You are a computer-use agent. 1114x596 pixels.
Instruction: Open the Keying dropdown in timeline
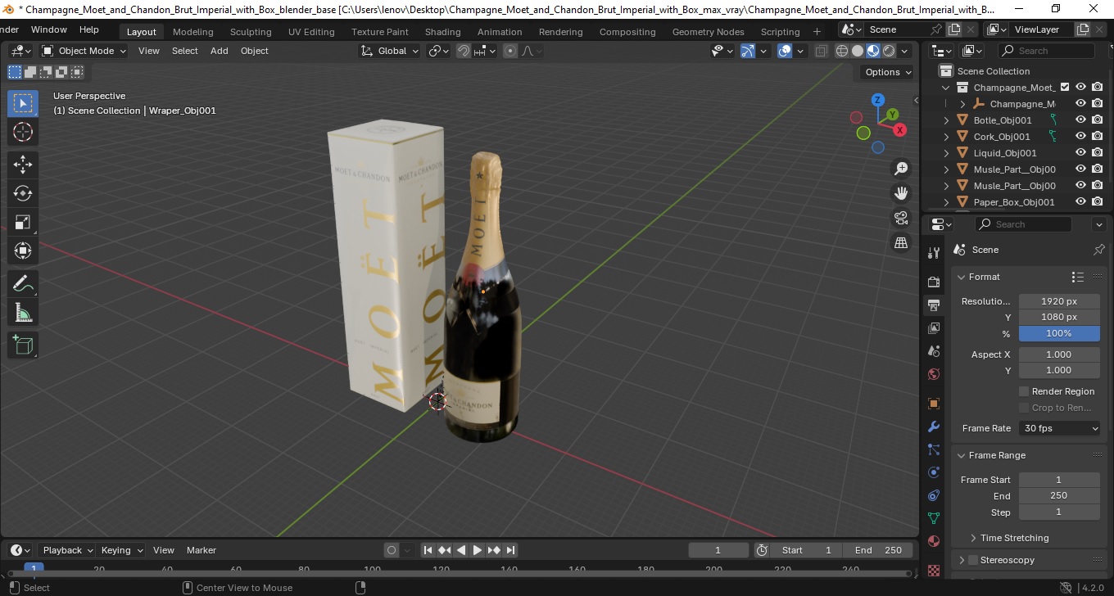[x=121, y=550]
